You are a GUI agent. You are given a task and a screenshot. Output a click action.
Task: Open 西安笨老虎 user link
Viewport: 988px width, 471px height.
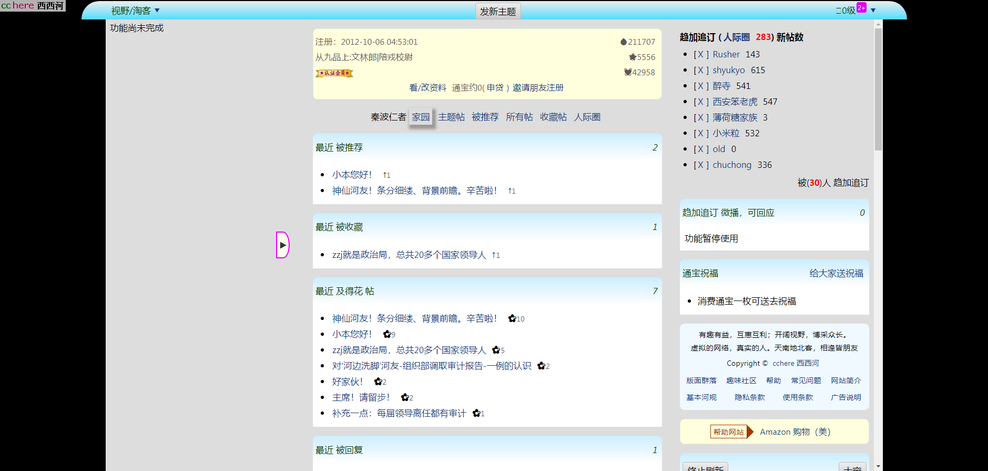click(x=735, y=102)
